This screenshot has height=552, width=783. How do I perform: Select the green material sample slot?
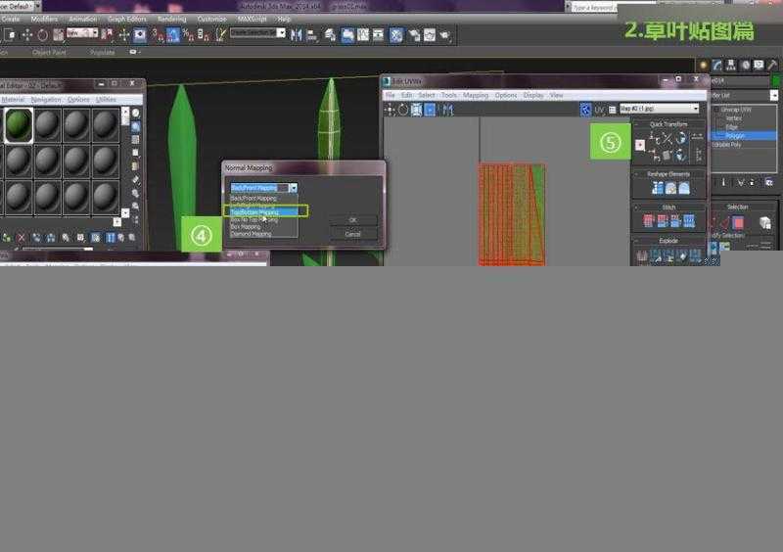pos(19,125)
